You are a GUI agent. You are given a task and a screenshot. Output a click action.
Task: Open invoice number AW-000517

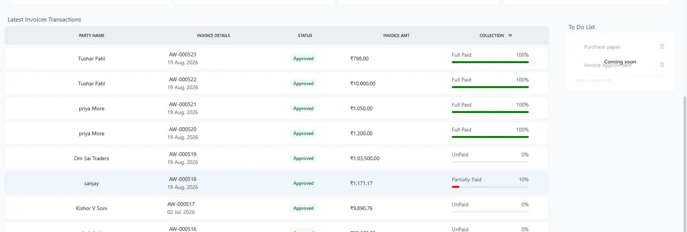181,204
